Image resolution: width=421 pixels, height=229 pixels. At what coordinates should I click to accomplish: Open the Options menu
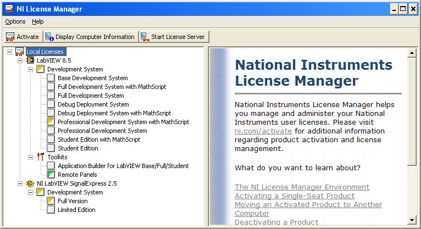(x=15, y=21)
